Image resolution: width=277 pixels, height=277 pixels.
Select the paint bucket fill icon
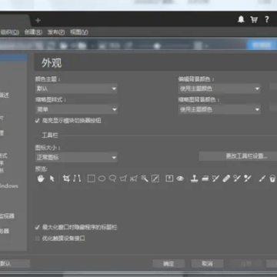[x=272, y=179]
